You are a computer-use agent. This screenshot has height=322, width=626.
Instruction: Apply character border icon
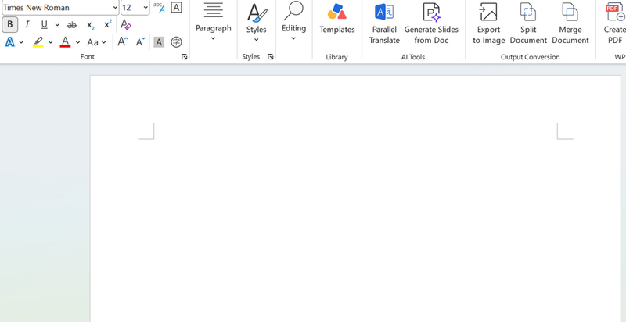[176, 7]
